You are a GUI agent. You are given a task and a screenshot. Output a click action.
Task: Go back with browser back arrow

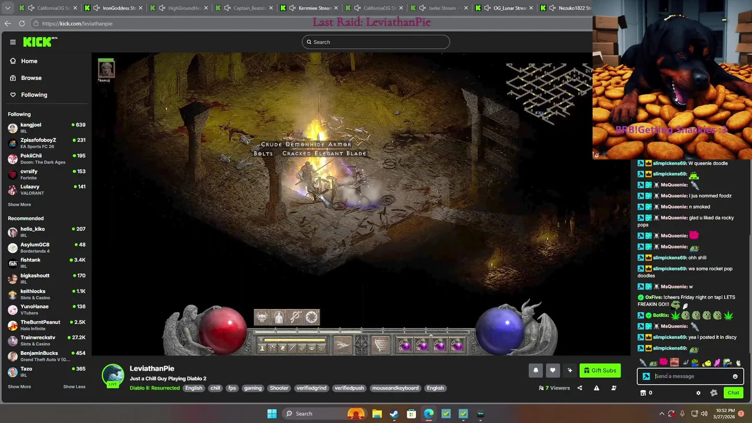[8, 23]
